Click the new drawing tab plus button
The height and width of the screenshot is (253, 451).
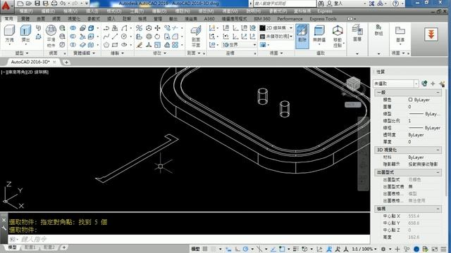(66, 62)
